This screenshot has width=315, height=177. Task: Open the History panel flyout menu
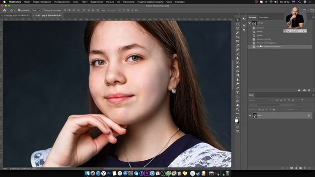coord(313,18)
